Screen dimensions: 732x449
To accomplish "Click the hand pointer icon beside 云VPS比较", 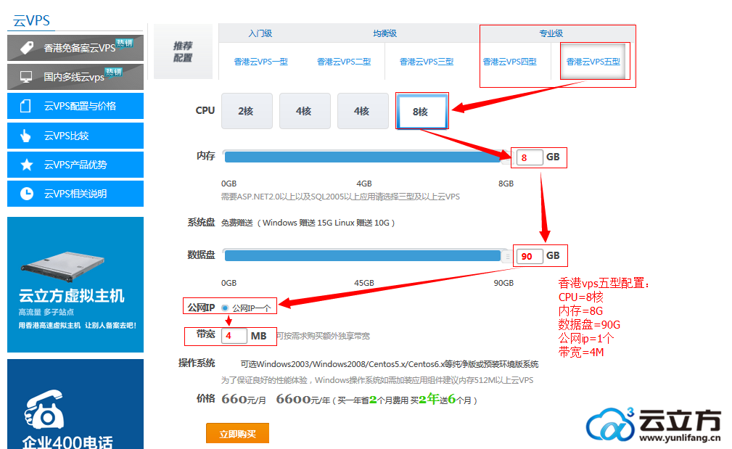I will point(25,136).
